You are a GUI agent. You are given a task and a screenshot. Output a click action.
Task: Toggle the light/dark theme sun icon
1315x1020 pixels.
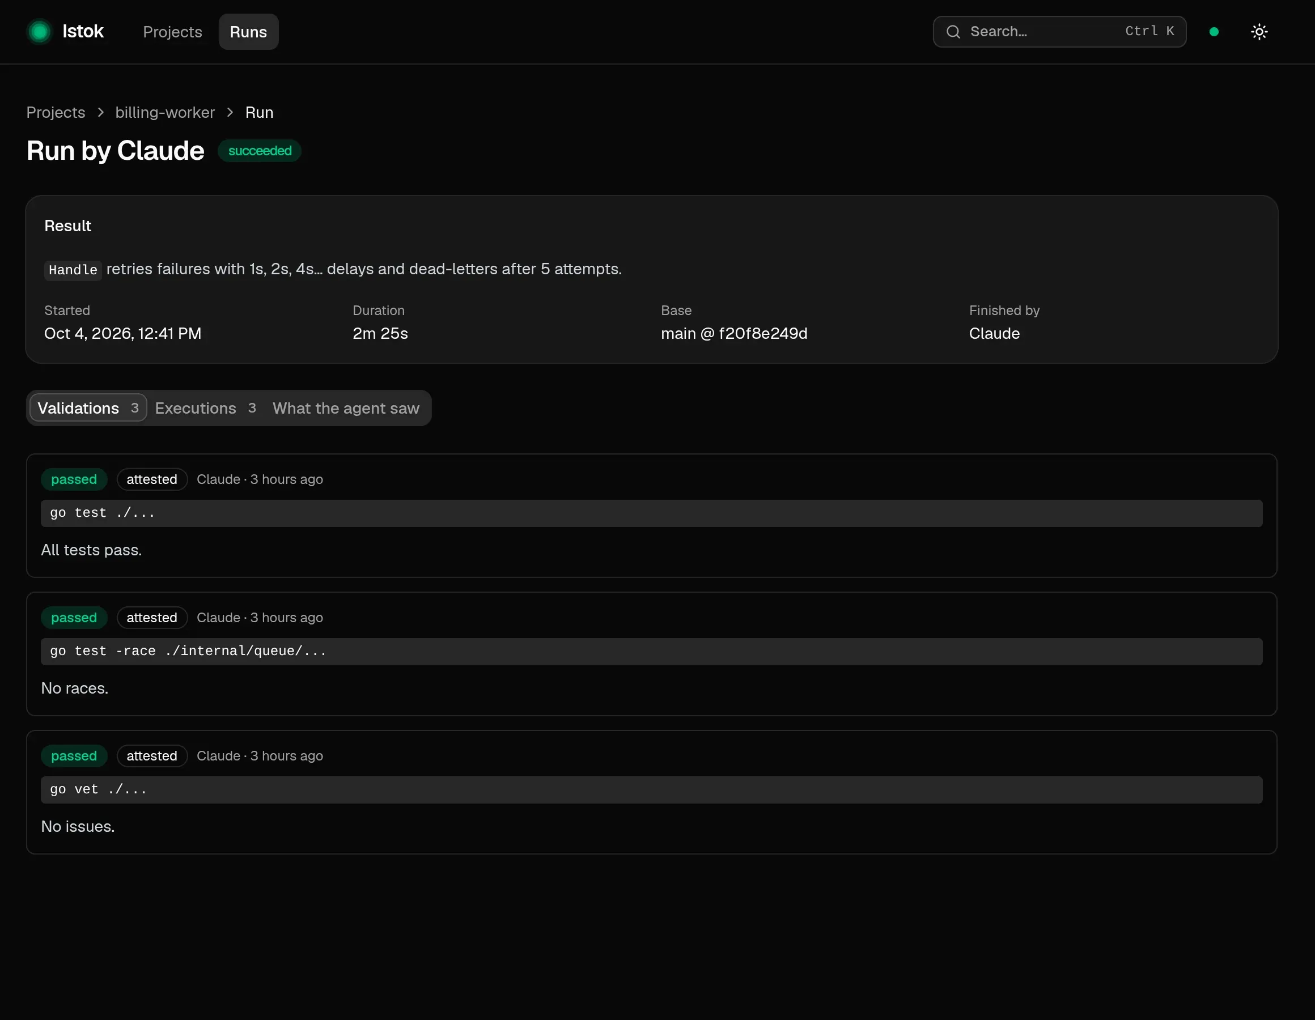click(1259, 31)
